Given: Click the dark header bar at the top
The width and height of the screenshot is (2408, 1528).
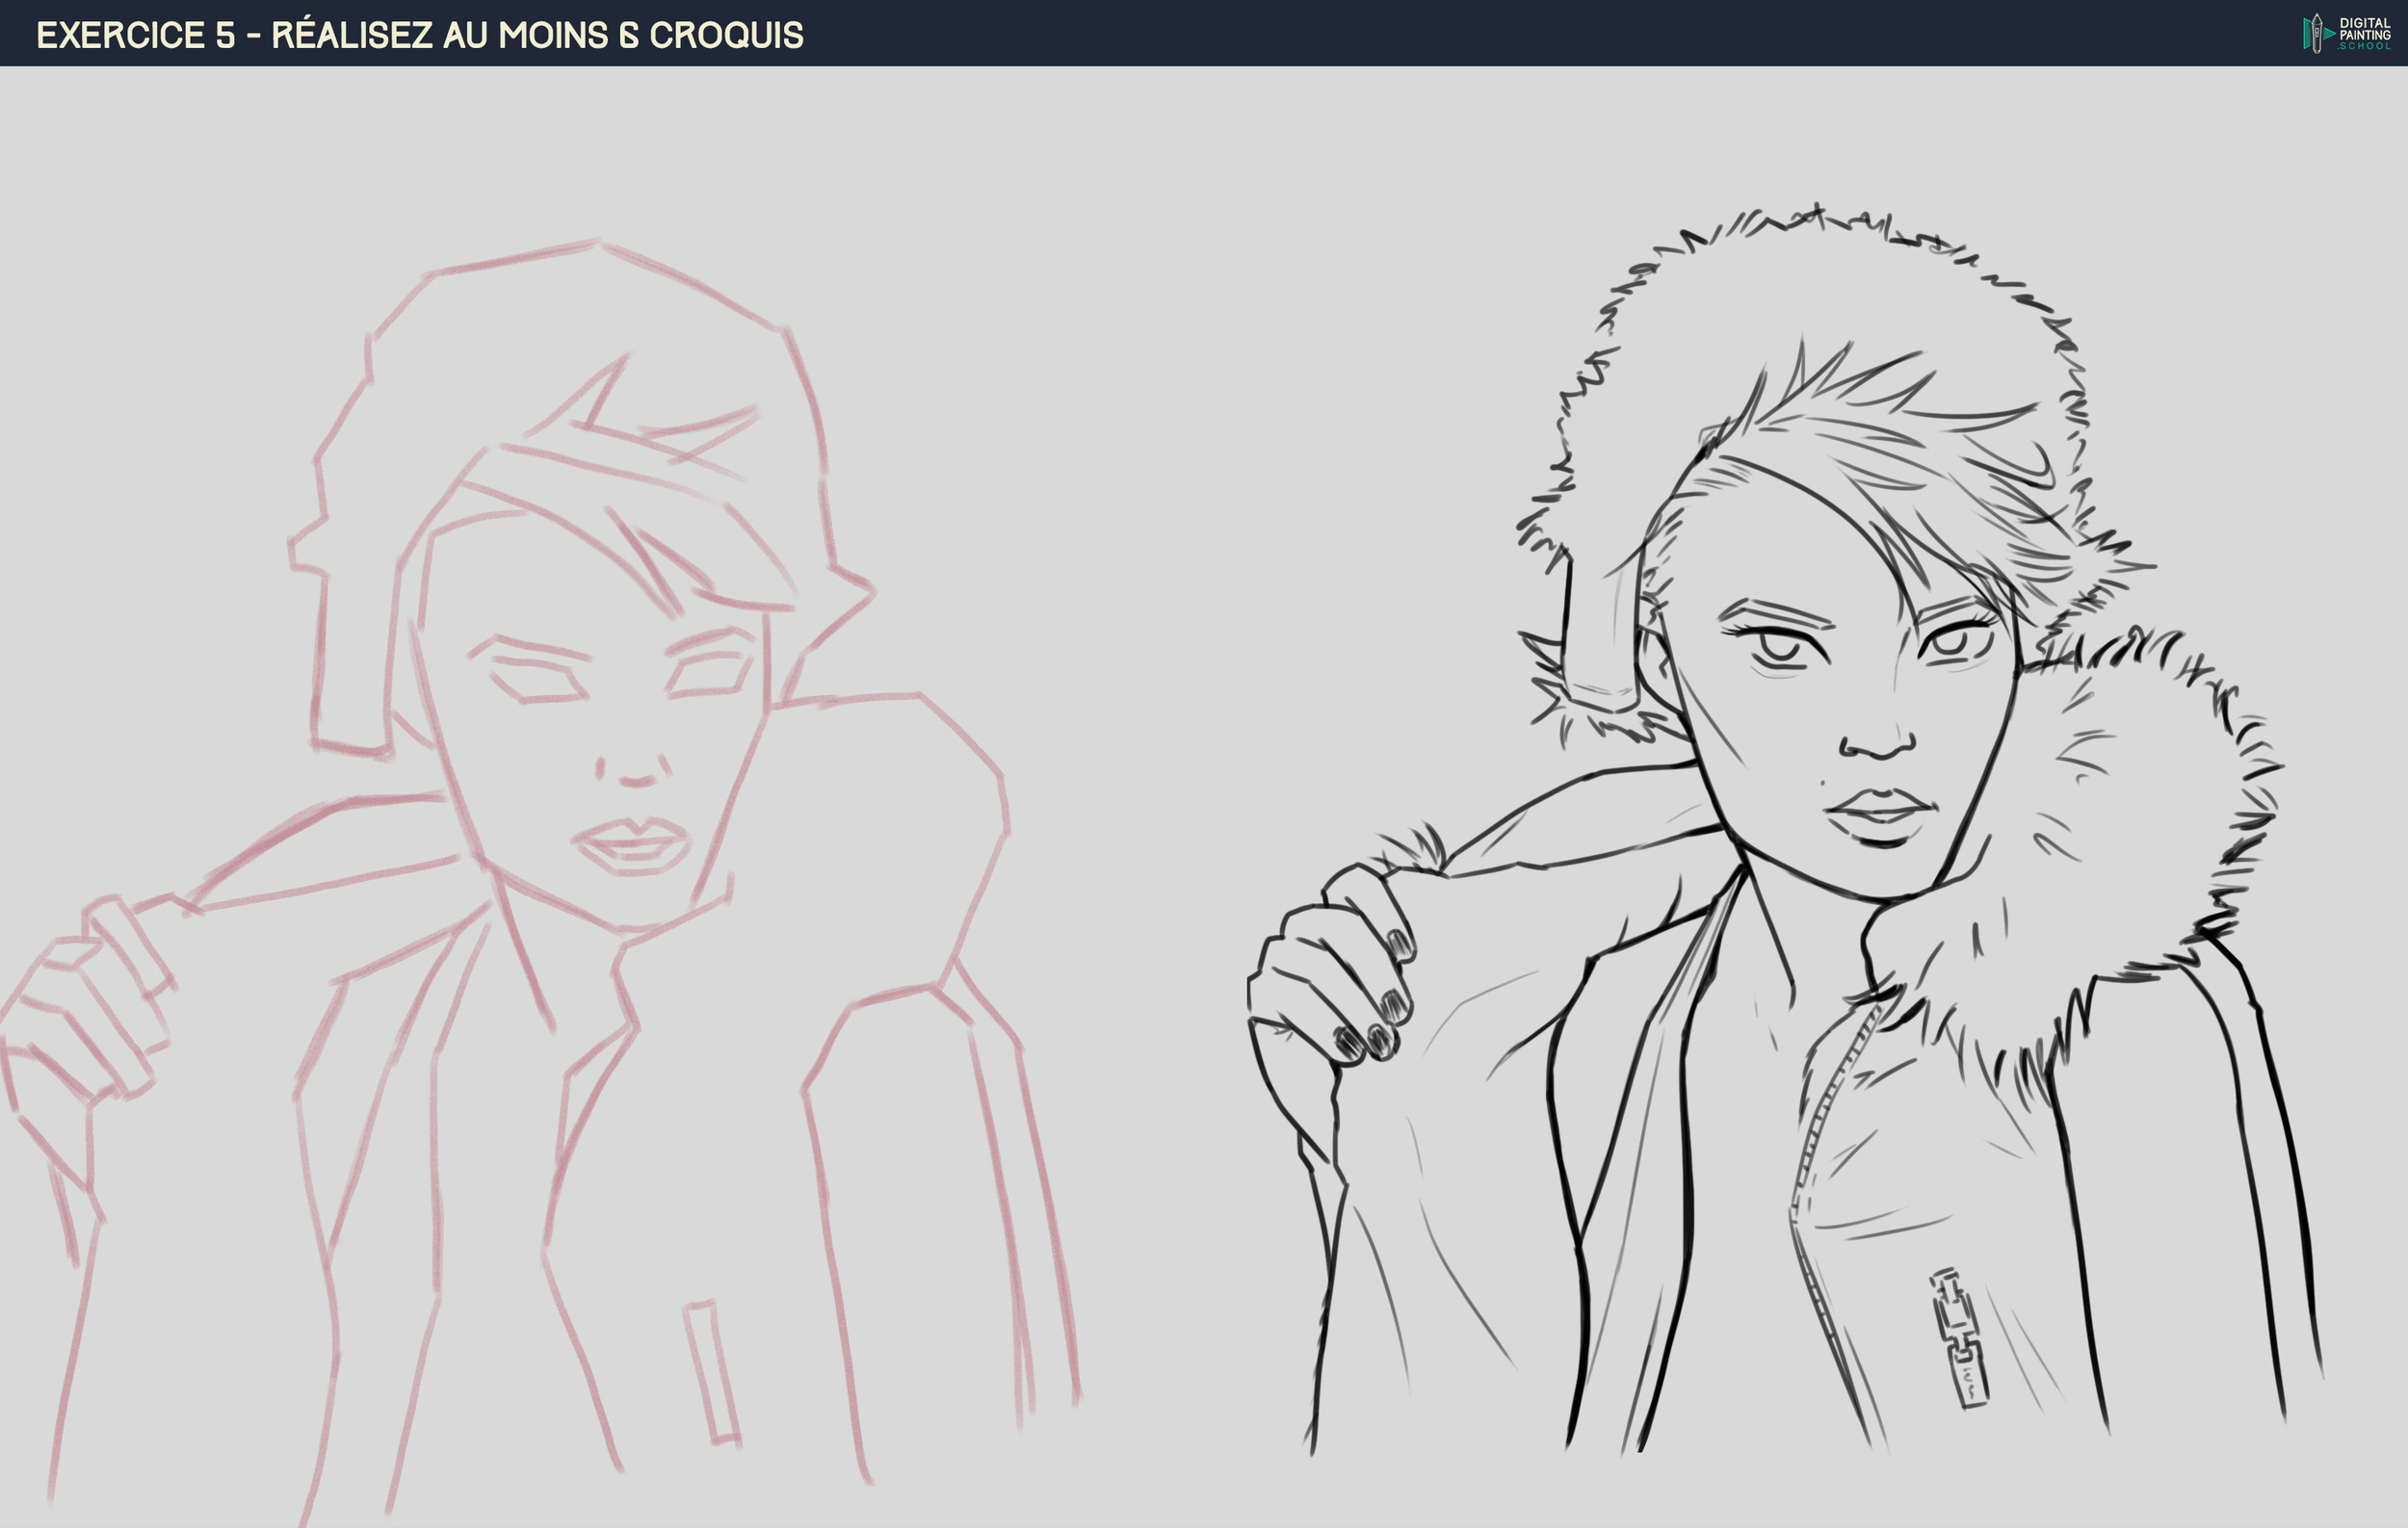Looking at the screenshot, I should point(1200,33).
